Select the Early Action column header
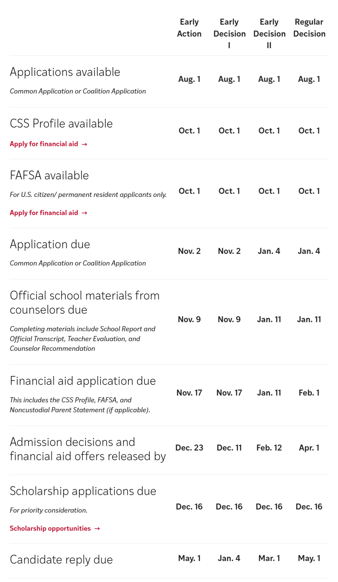This screenshot has height=582, width=338. (x=189, y=28)
